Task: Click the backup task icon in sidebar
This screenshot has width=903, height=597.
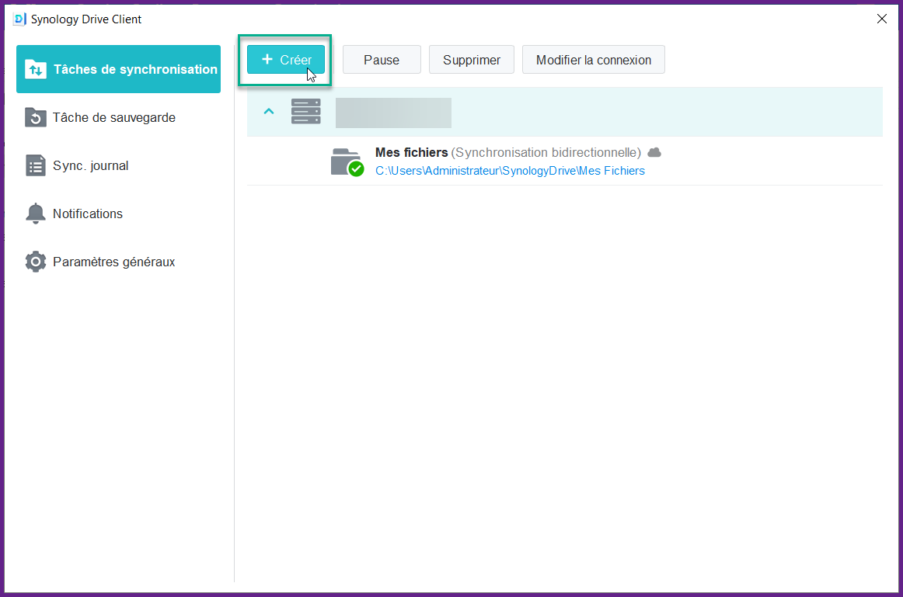Action: (x=36, y=117)
